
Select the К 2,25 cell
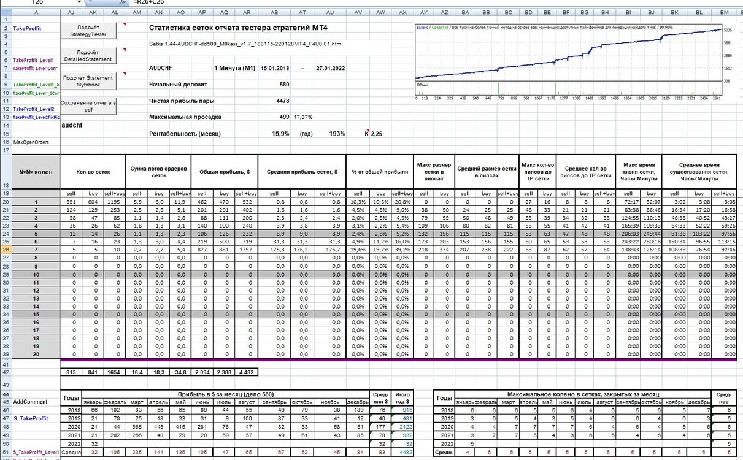tap(373, 133)
